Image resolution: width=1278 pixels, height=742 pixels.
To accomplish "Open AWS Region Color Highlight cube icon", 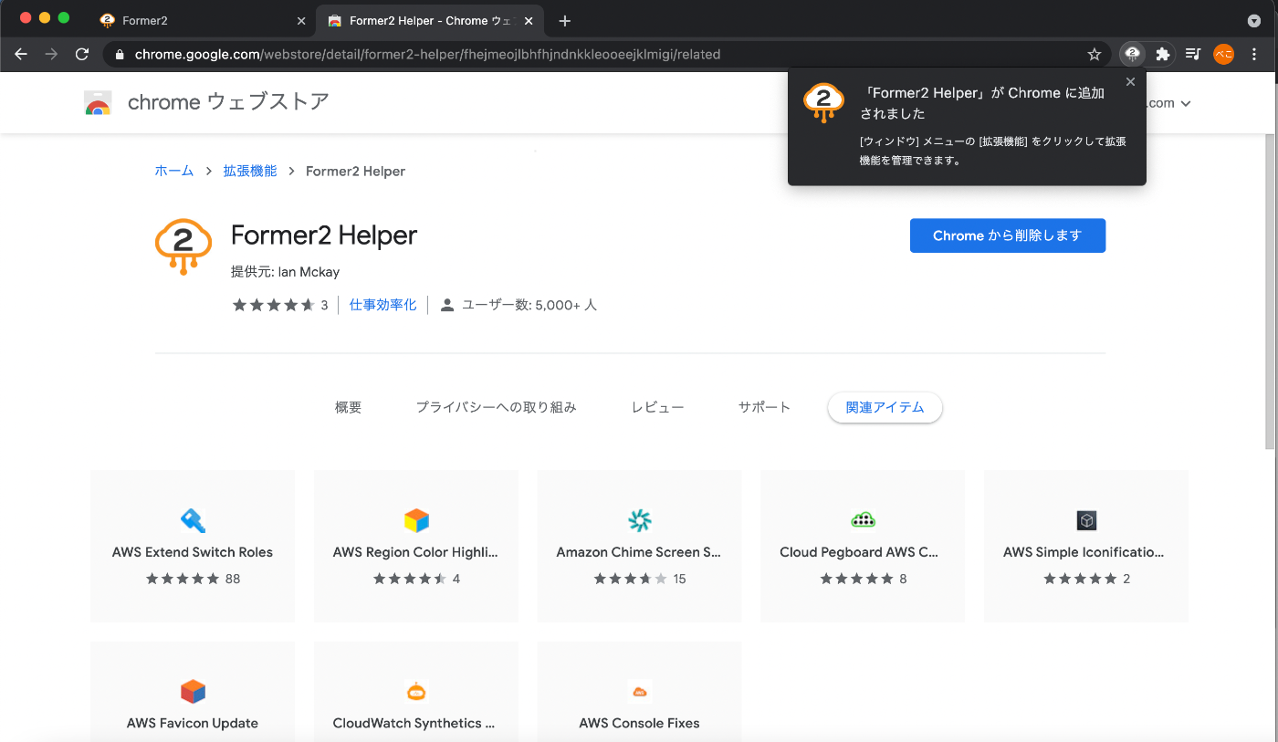I will click(416, 520).
